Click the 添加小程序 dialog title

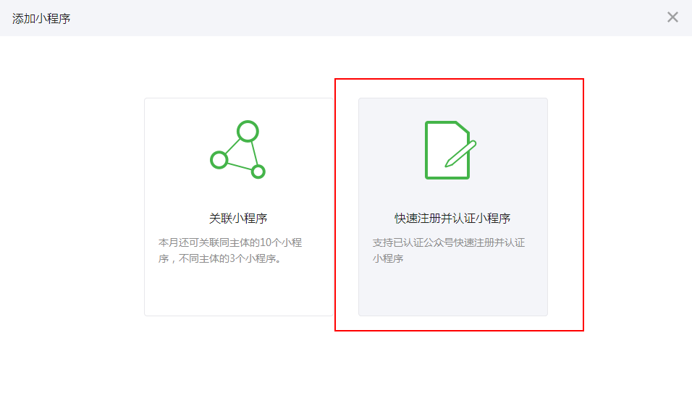pos(41,18)
